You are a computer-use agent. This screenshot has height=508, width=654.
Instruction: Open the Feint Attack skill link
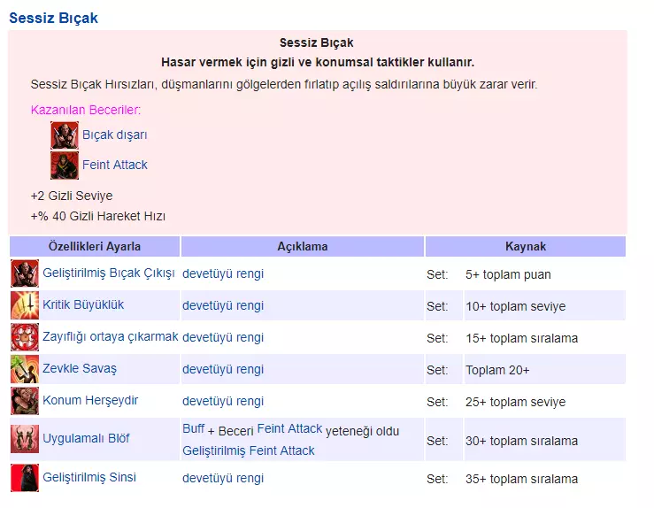114,165
